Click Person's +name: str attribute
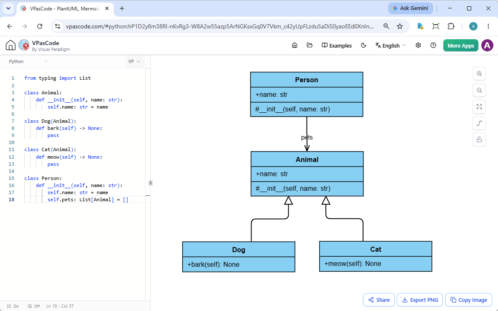The image size is (498, 311). click(272, 95)
